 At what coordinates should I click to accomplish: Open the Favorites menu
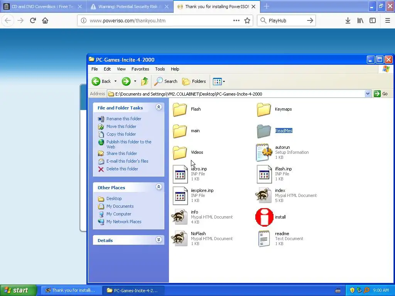pos(140,69)
